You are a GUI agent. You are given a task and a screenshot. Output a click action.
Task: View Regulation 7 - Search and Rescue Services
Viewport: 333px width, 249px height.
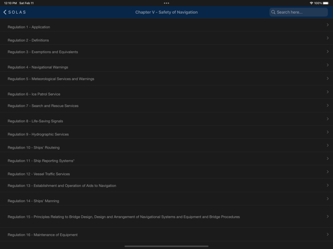(x=166, y=105)
